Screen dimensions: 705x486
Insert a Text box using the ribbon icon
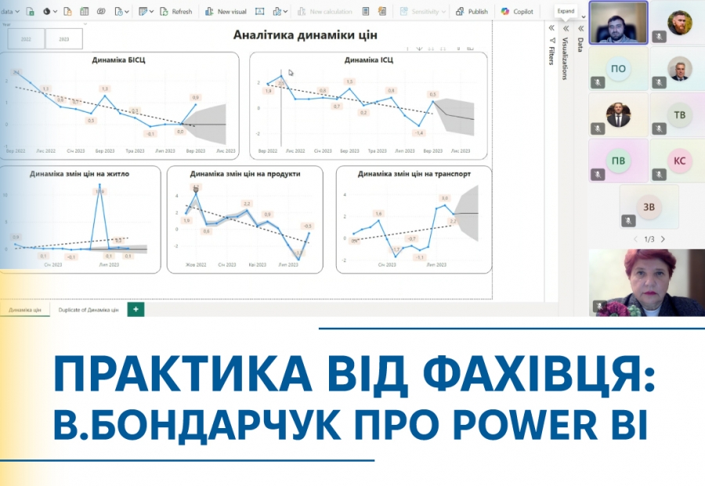click(x=259, y=12)
